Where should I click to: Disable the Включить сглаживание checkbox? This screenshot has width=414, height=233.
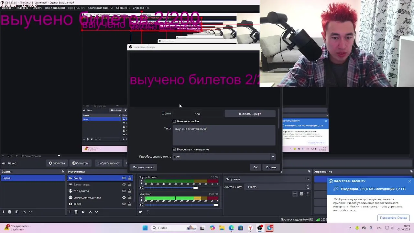pos(174,150)
